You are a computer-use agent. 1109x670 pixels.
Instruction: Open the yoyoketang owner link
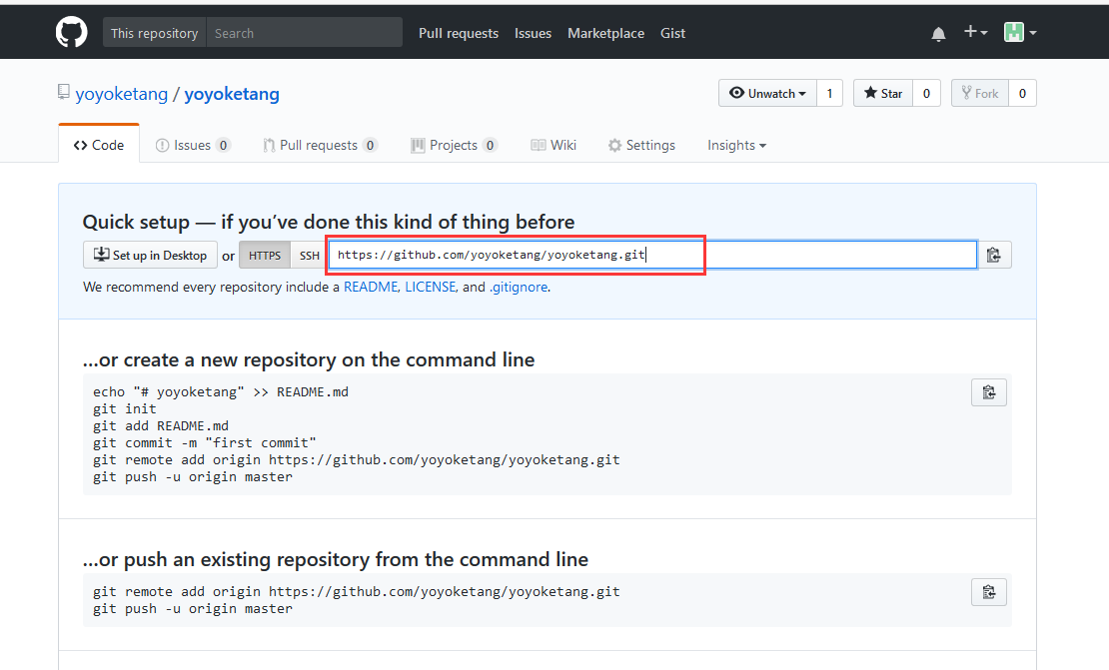(122, 94)
